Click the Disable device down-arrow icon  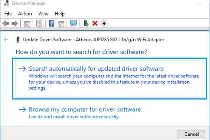click(104, 23)
